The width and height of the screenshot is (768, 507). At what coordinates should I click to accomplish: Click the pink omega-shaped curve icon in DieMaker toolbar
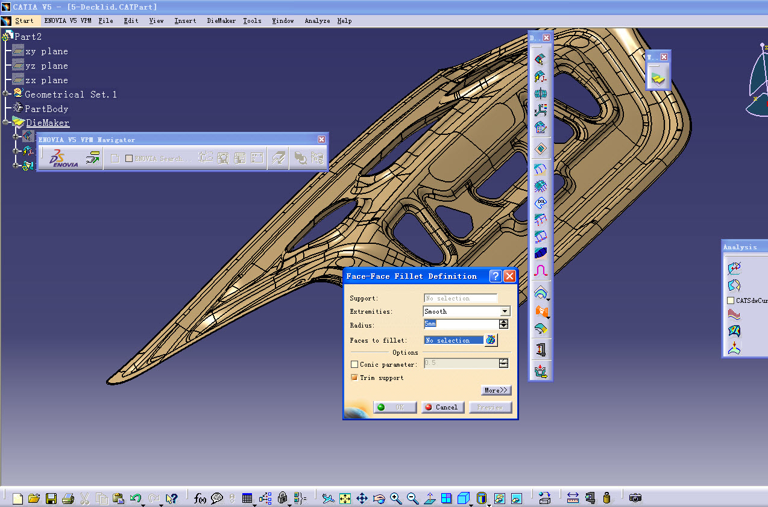[x=540, y=270]
